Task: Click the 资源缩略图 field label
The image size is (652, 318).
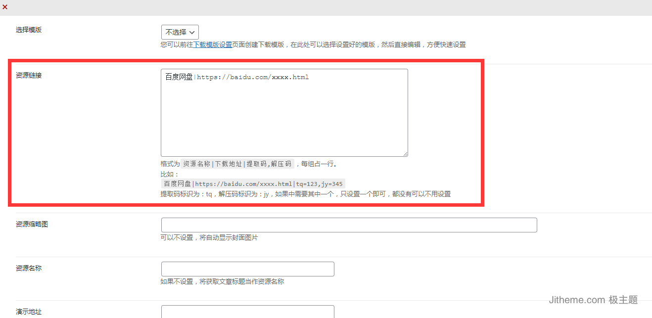Action: tap(32, 224)
